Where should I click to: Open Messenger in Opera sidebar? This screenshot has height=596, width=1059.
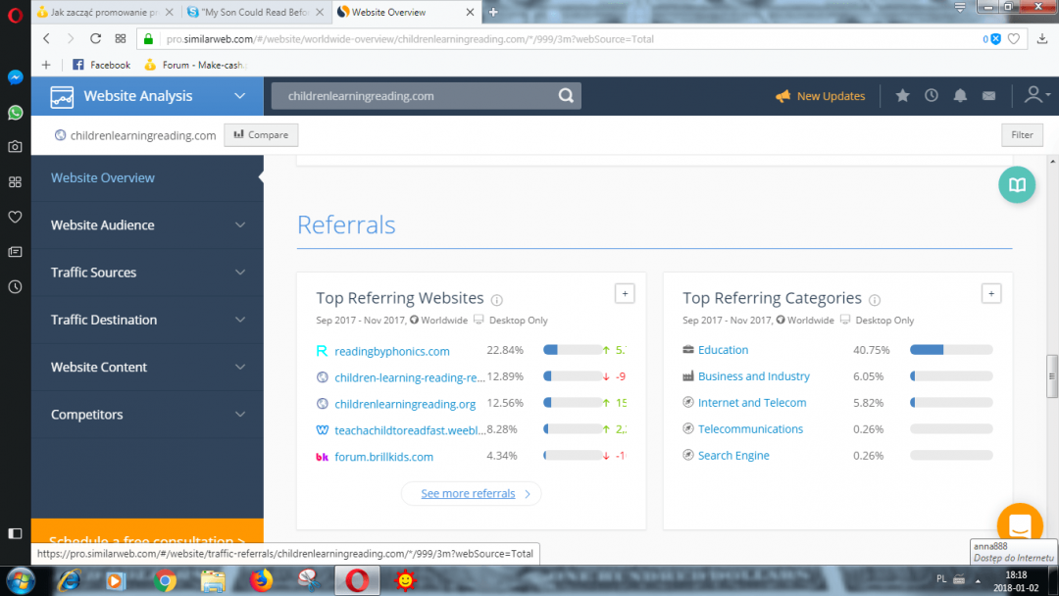click(15, 77)
